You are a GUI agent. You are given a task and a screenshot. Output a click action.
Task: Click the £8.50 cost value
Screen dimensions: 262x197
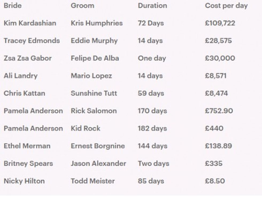[215, 181]
